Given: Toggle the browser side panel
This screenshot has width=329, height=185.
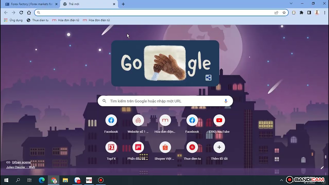Looking at the screenshot, I should 309,13.
